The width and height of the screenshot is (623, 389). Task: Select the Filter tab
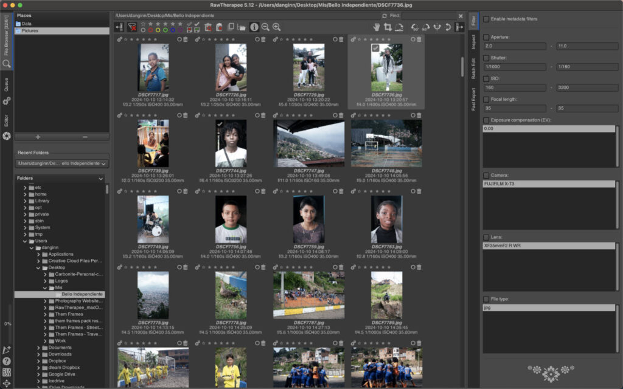[473, 20]
